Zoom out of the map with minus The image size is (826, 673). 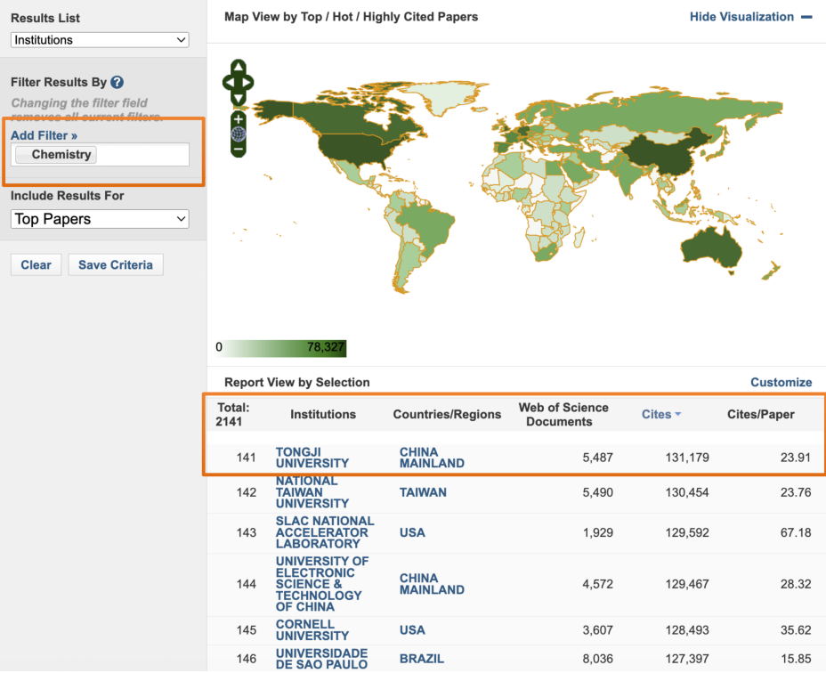tap(238, 149)
